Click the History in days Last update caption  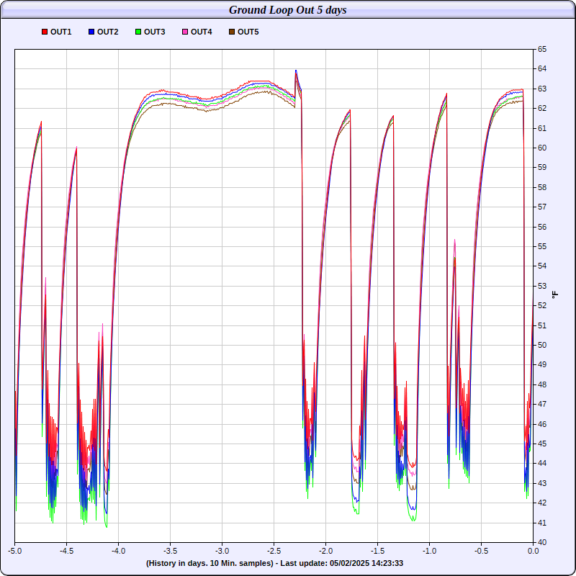point(274,563)
